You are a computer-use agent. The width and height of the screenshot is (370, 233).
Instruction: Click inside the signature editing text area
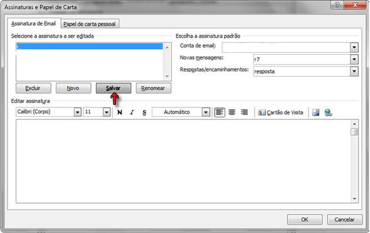[184, 161]
